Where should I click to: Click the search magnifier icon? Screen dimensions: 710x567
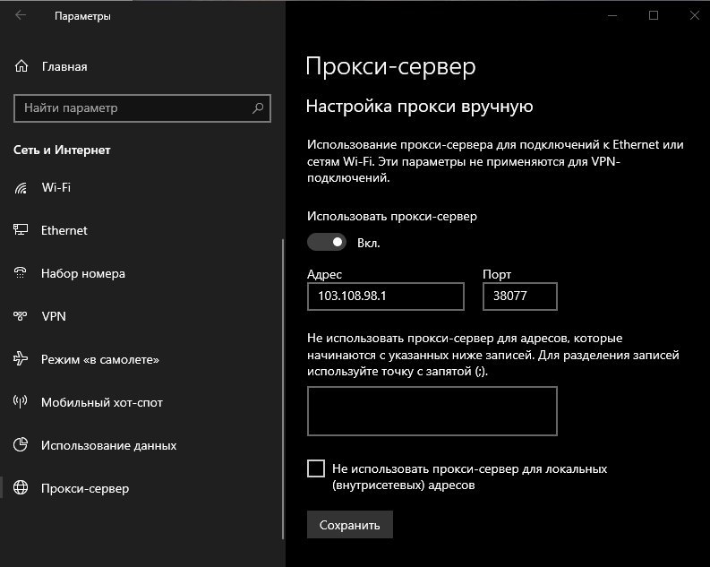258,107
